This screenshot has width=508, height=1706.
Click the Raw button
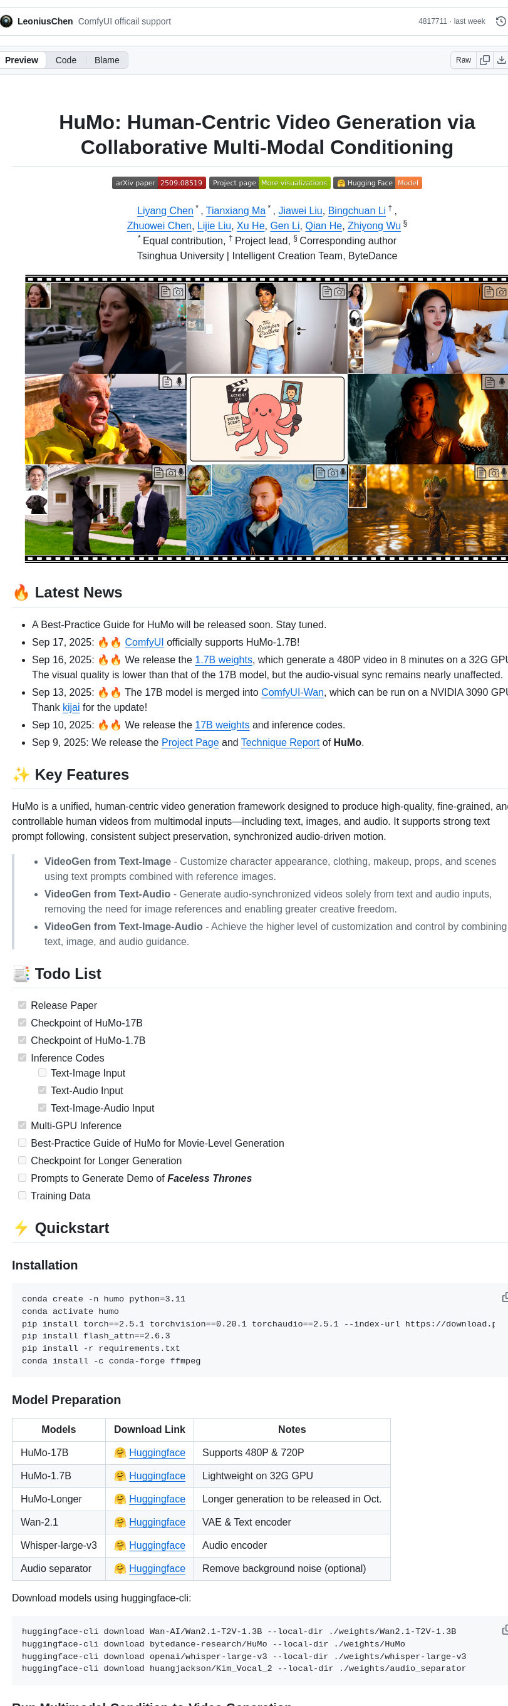(x=463, y=60)
